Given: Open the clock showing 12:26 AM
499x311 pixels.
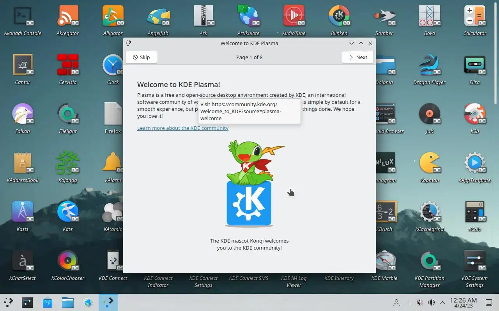Looking at the screenshot, I should point(464,302).
